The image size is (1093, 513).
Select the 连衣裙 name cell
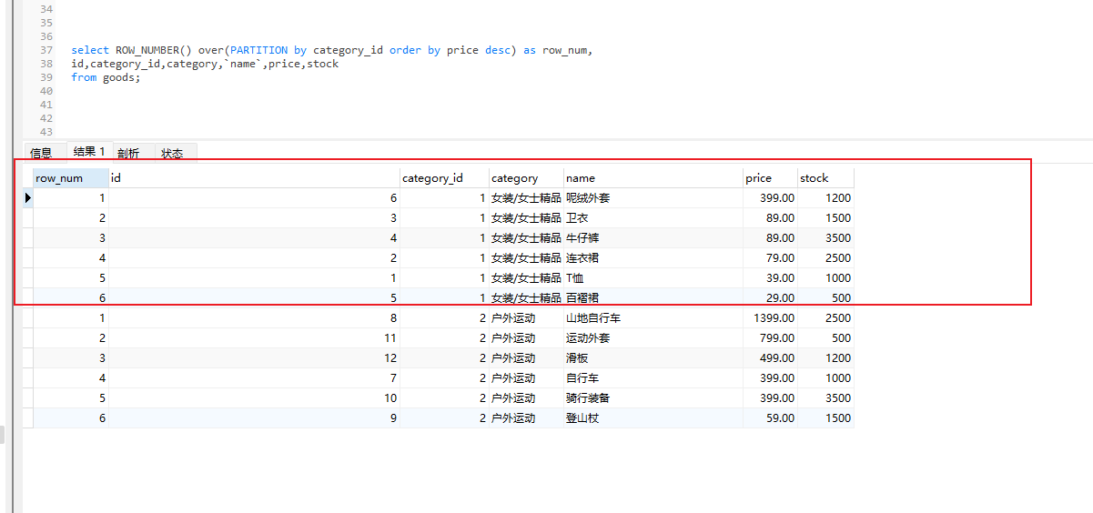tap(653, 258)
